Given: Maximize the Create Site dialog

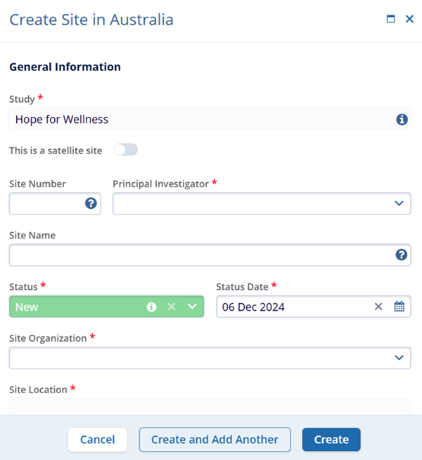Looking at the screenshot, I should (x=391, y=20).
